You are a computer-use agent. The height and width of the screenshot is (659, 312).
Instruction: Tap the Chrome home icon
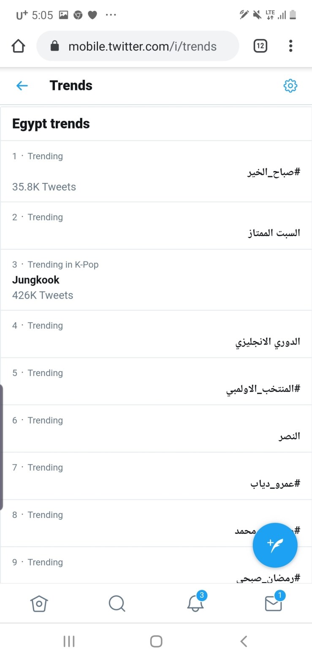click(x=19, y=46)
